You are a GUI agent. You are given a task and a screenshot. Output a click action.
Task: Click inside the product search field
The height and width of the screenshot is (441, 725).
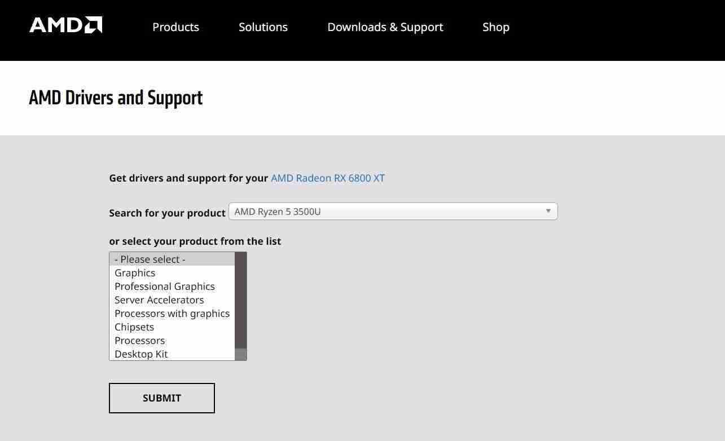(x=367, y=211)
